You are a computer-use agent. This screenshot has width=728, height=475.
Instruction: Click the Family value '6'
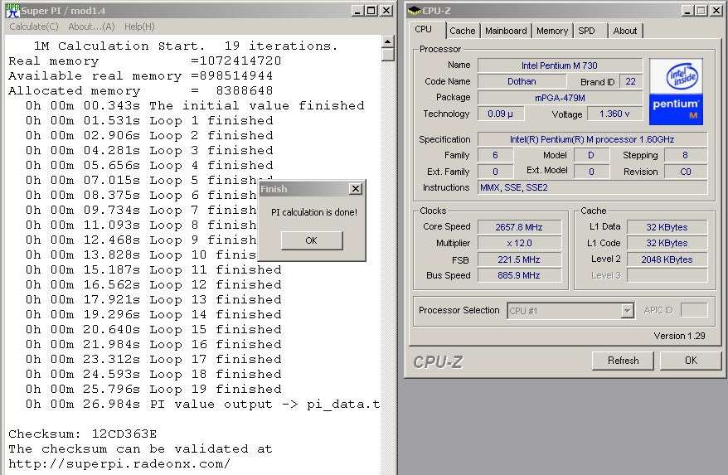[x=495, y=155]
